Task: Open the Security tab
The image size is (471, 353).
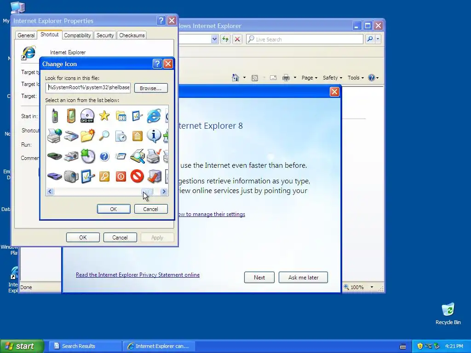Action: pyautogui.click(x=105, y=35)
